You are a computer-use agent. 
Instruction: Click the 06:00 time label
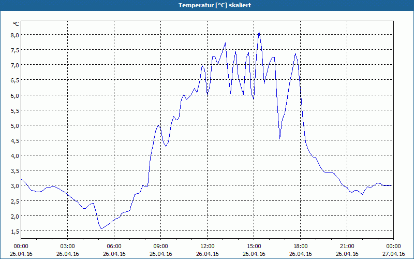(x=114, y=247)
